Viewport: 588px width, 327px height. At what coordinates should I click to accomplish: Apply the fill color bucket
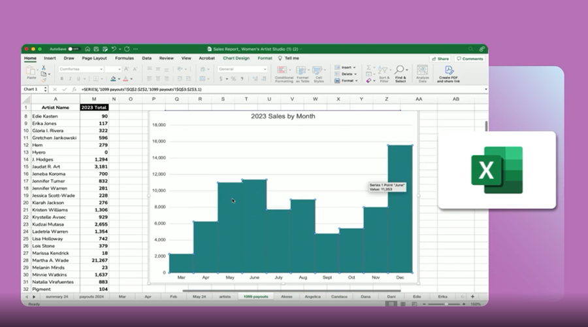(x=113, y=79)
